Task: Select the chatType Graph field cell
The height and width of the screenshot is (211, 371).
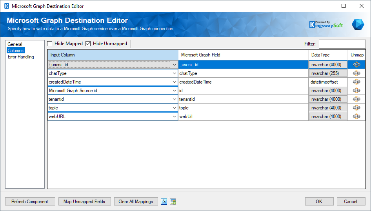Action: pyautogui.click(x=244, y=73)
